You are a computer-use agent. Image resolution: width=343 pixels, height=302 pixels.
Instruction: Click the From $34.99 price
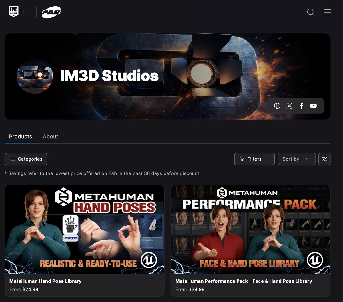[x=190, y=289]
